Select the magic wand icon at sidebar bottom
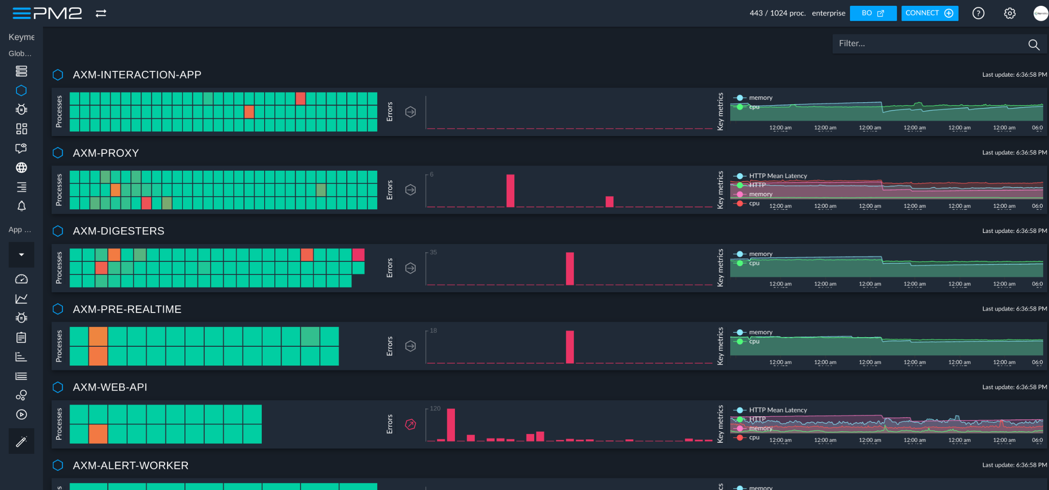 [21, 441]
